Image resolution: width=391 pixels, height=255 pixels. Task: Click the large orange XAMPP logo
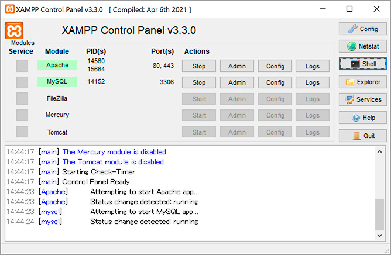[14, 30]
